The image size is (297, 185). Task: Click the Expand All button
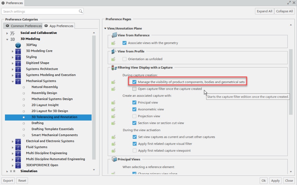(265, 11)
